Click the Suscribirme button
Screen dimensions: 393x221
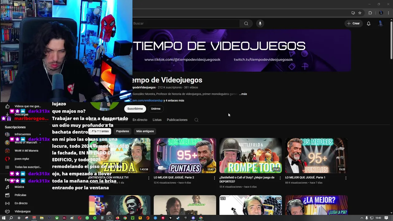point(135,109)
